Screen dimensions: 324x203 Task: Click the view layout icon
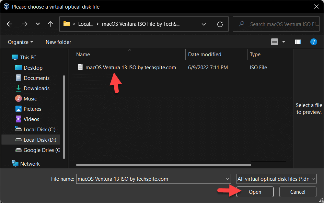pyautogui.click(x=275, y=42)
